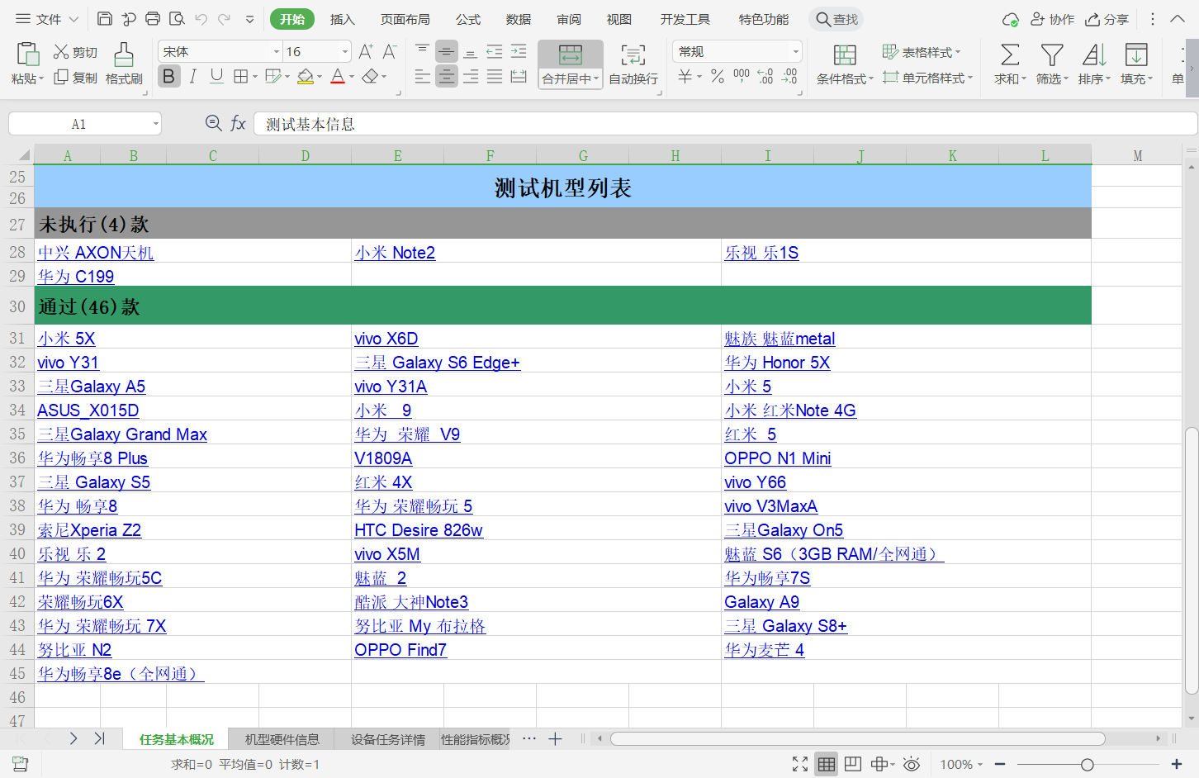Click the AutoSum sigma icon
Viewport: 1199px width, 778px height.
tap(1009, 55)
